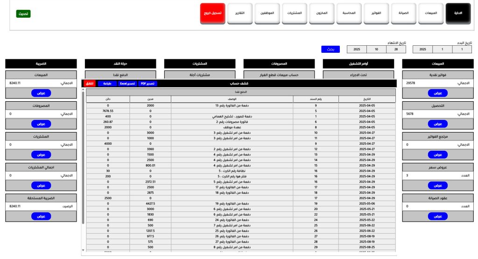Print the statement using طباعة button
The height and width of the screenshot is (259, 478).
tap(107, 84)
